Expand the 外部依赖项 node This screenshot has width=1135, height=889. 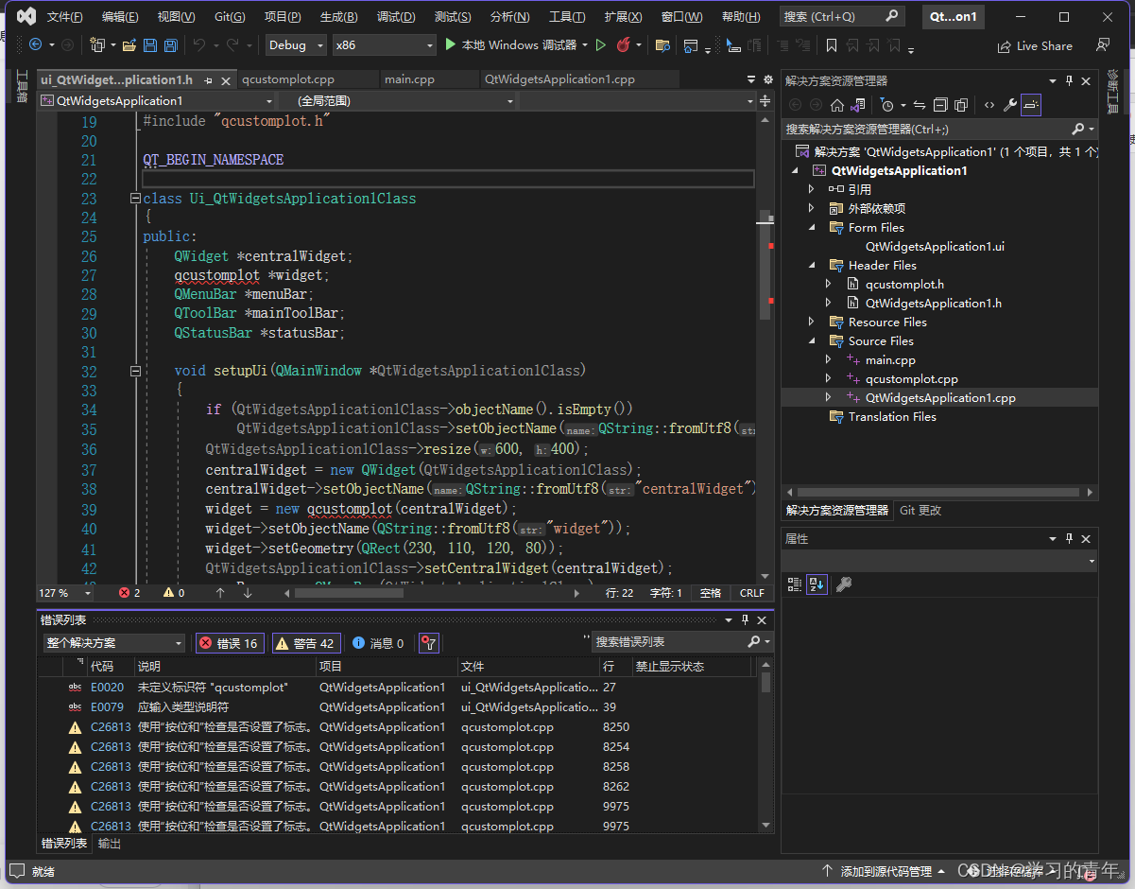point(812,208)
